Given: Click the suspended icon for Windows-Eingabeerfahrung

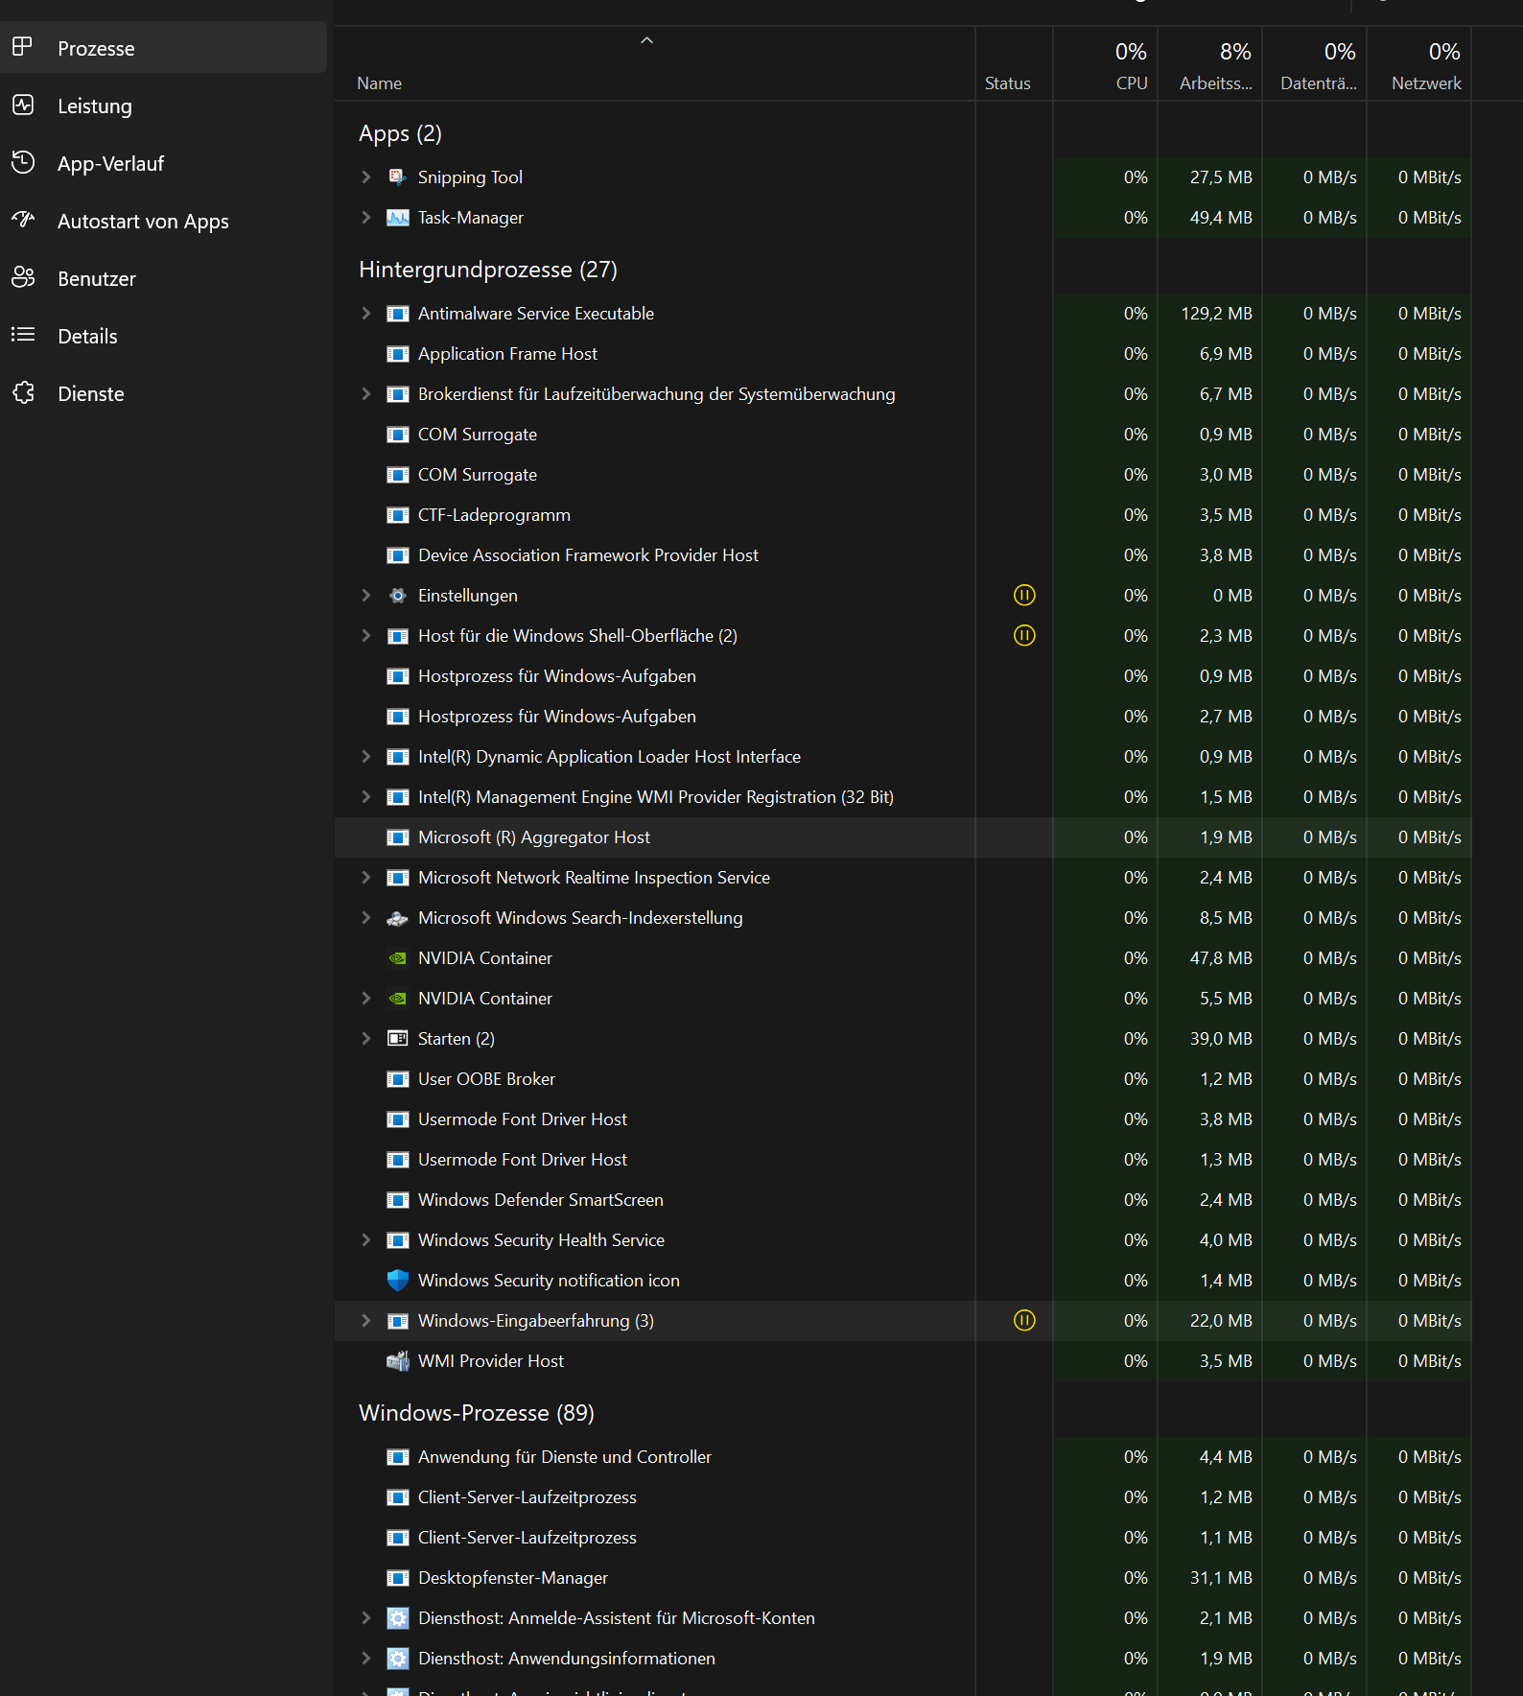Looking at the screenshot, I should pos(1024,1321).
